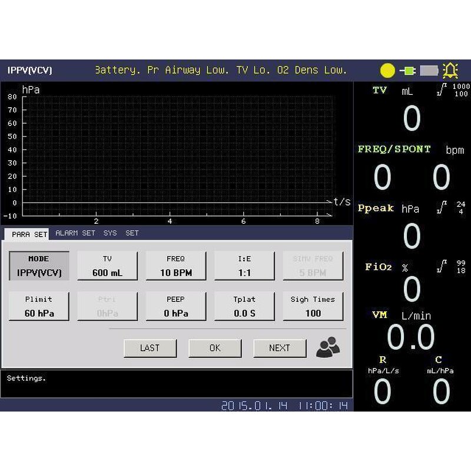Viewport: 471px width, 471px height.
Task: Open the patient type people icon
Action: tap(328, 348)
